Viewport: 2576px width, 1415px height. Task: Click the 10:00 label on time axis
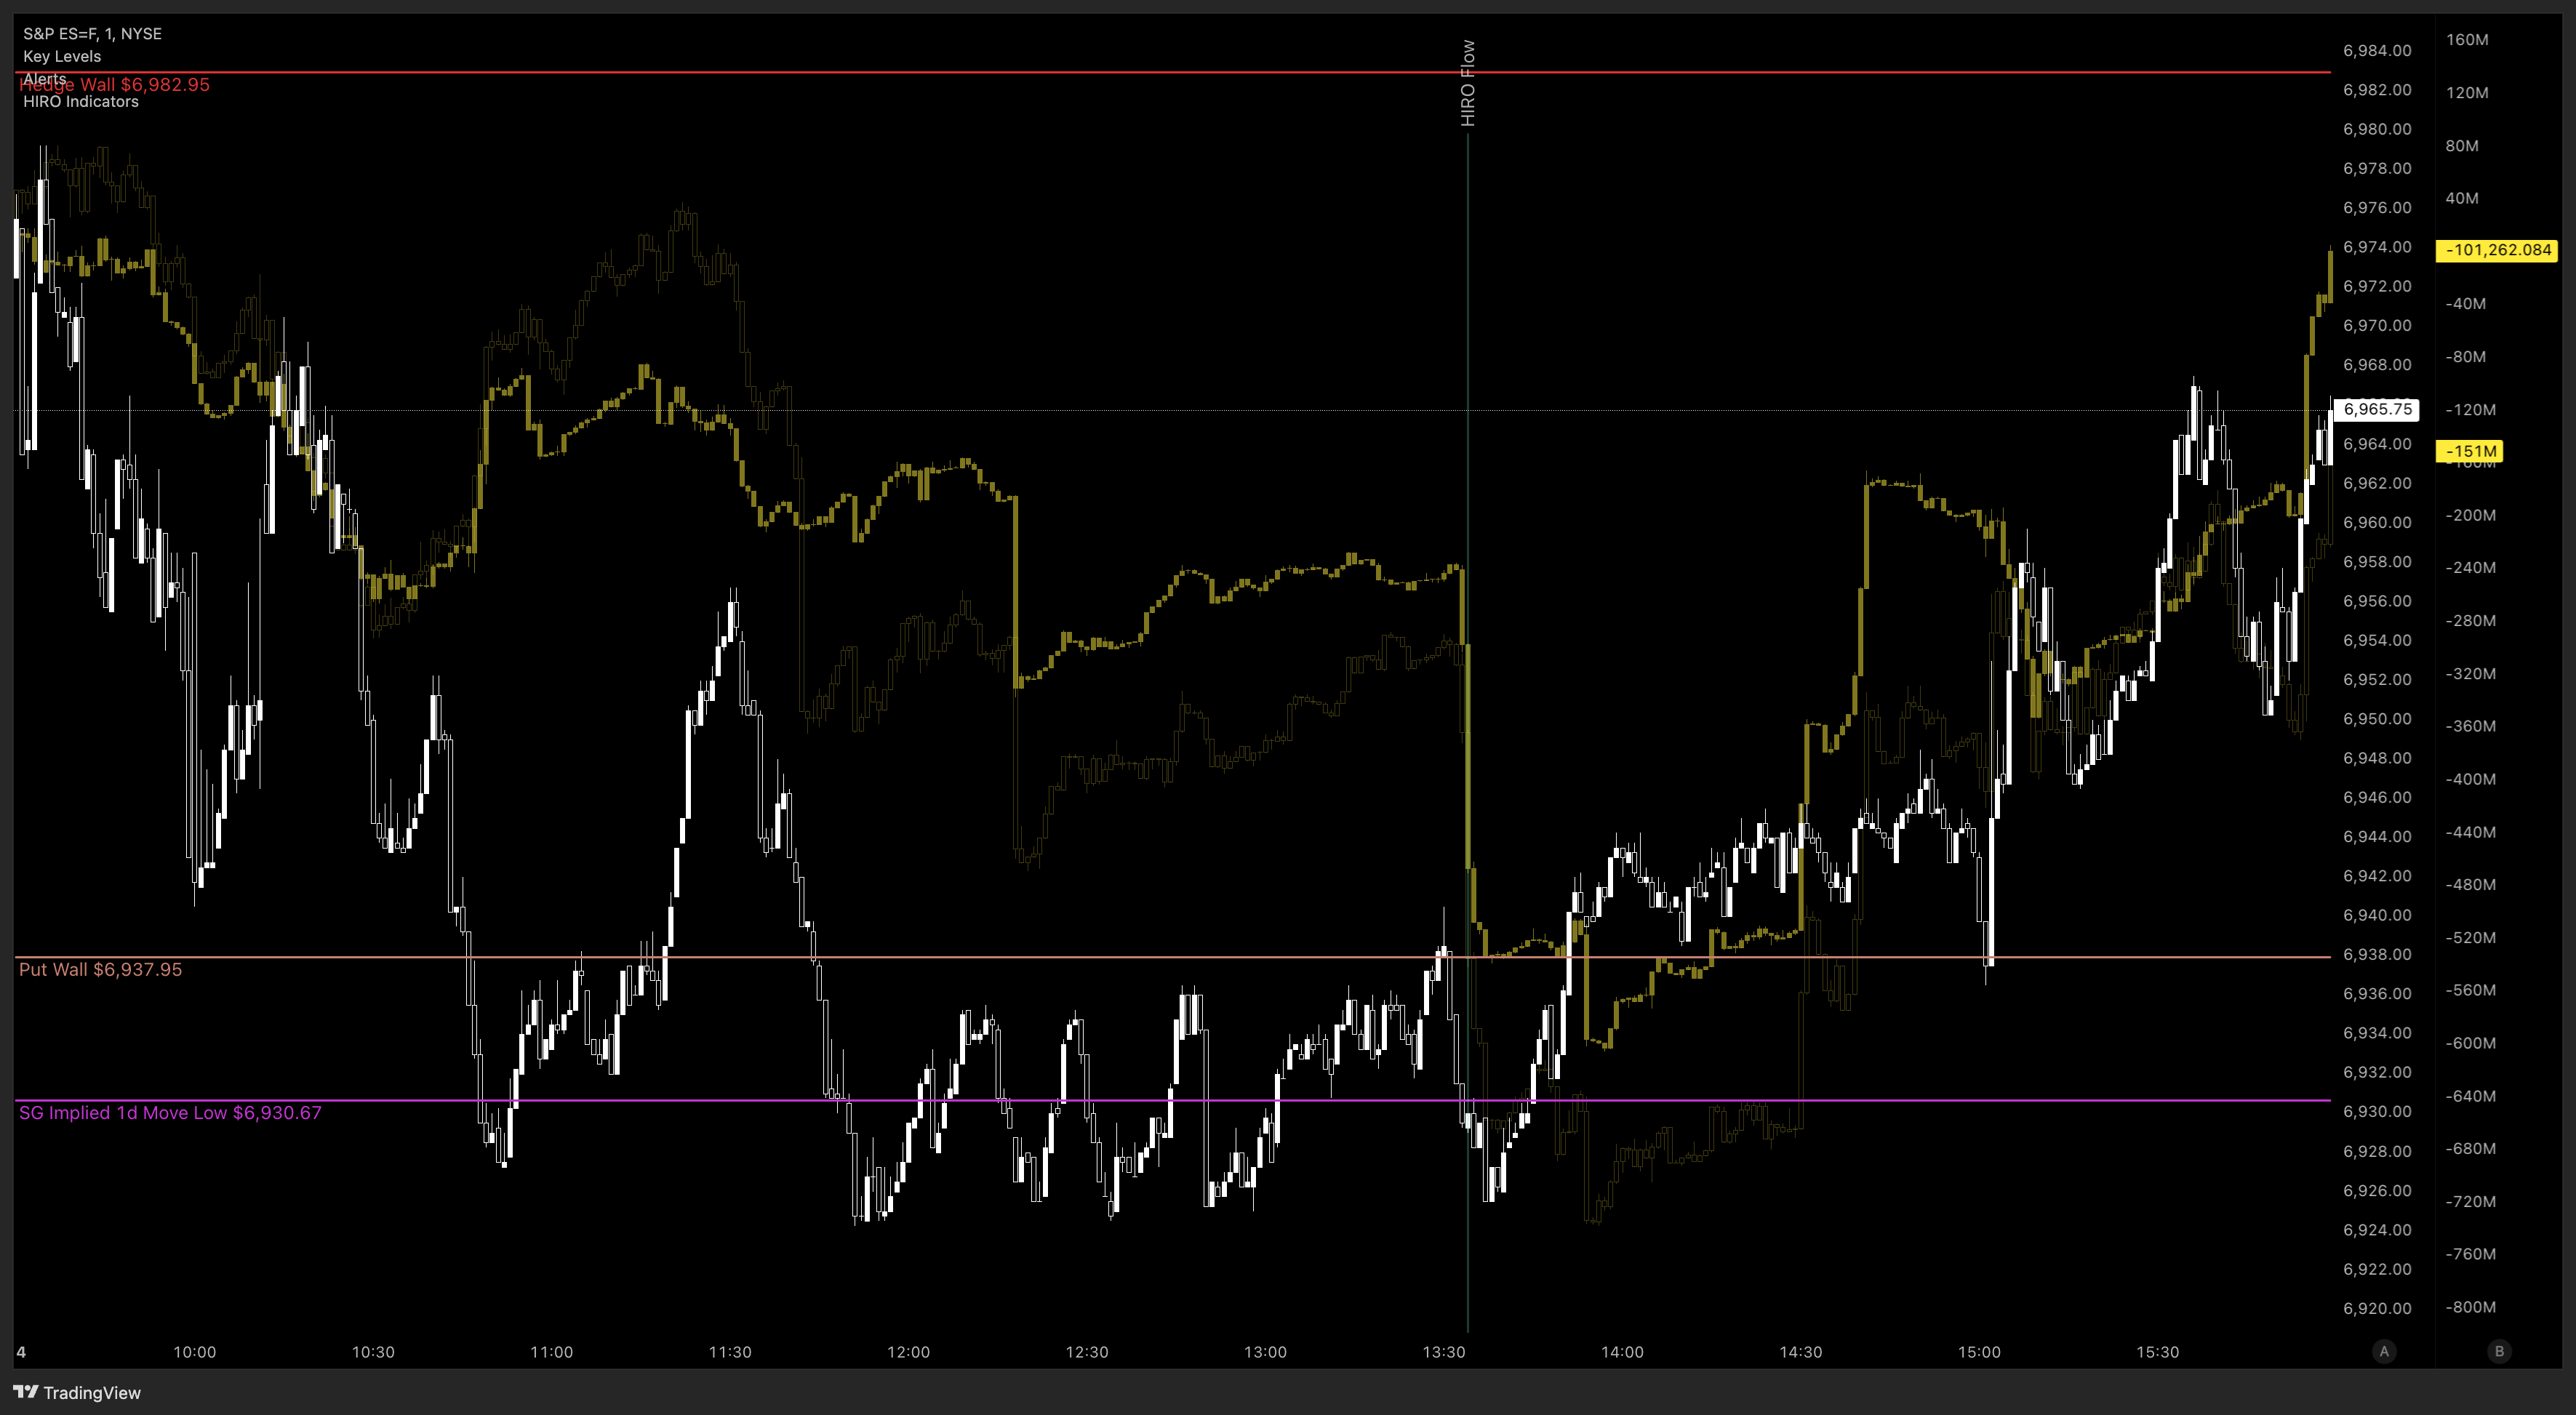(194, 1352)
